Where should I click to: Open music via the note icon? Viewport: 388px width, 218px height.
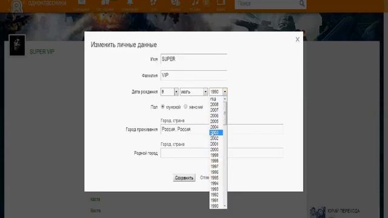pos(195,3)
